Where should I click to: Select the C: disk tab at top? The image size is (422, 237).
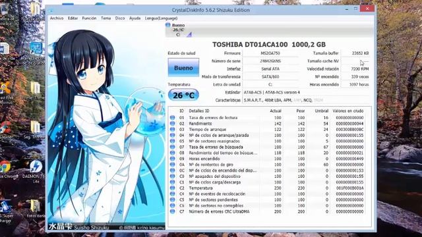click(179, 30)
